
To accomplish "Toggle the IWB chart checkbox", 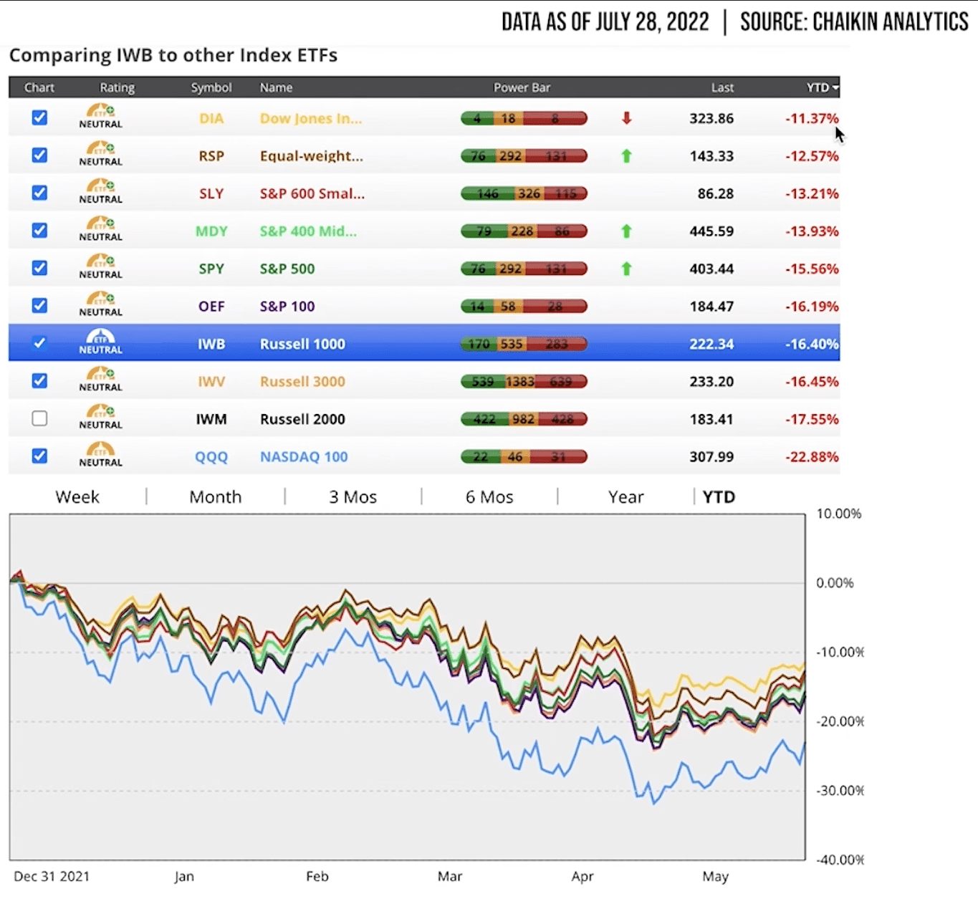I will [x=39, y=343].
